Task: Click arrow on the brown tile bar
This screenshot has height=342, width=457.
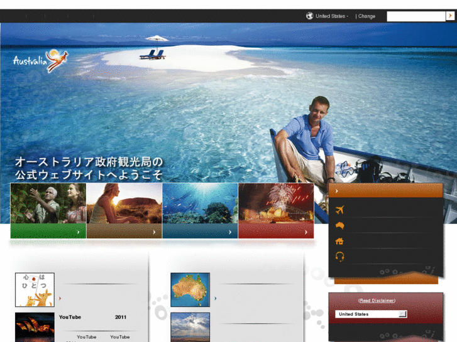Action: [x=154, y=232]
